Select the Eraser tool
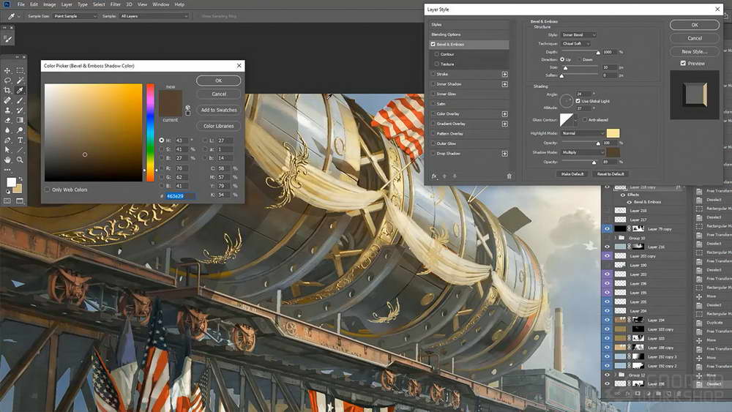Image resolution: width=732 pixels, height=412 pixels. [7, 120]
